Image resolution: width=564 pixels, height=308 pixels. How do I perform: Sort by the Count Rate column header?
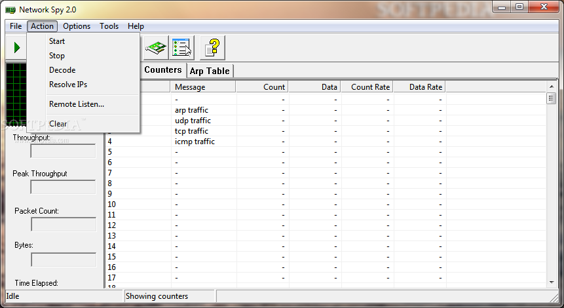[367, 87]
